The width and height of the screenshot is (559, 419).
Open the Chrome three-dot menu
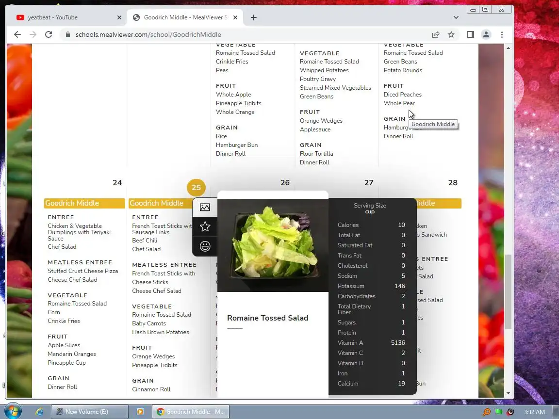pos(502,34)
